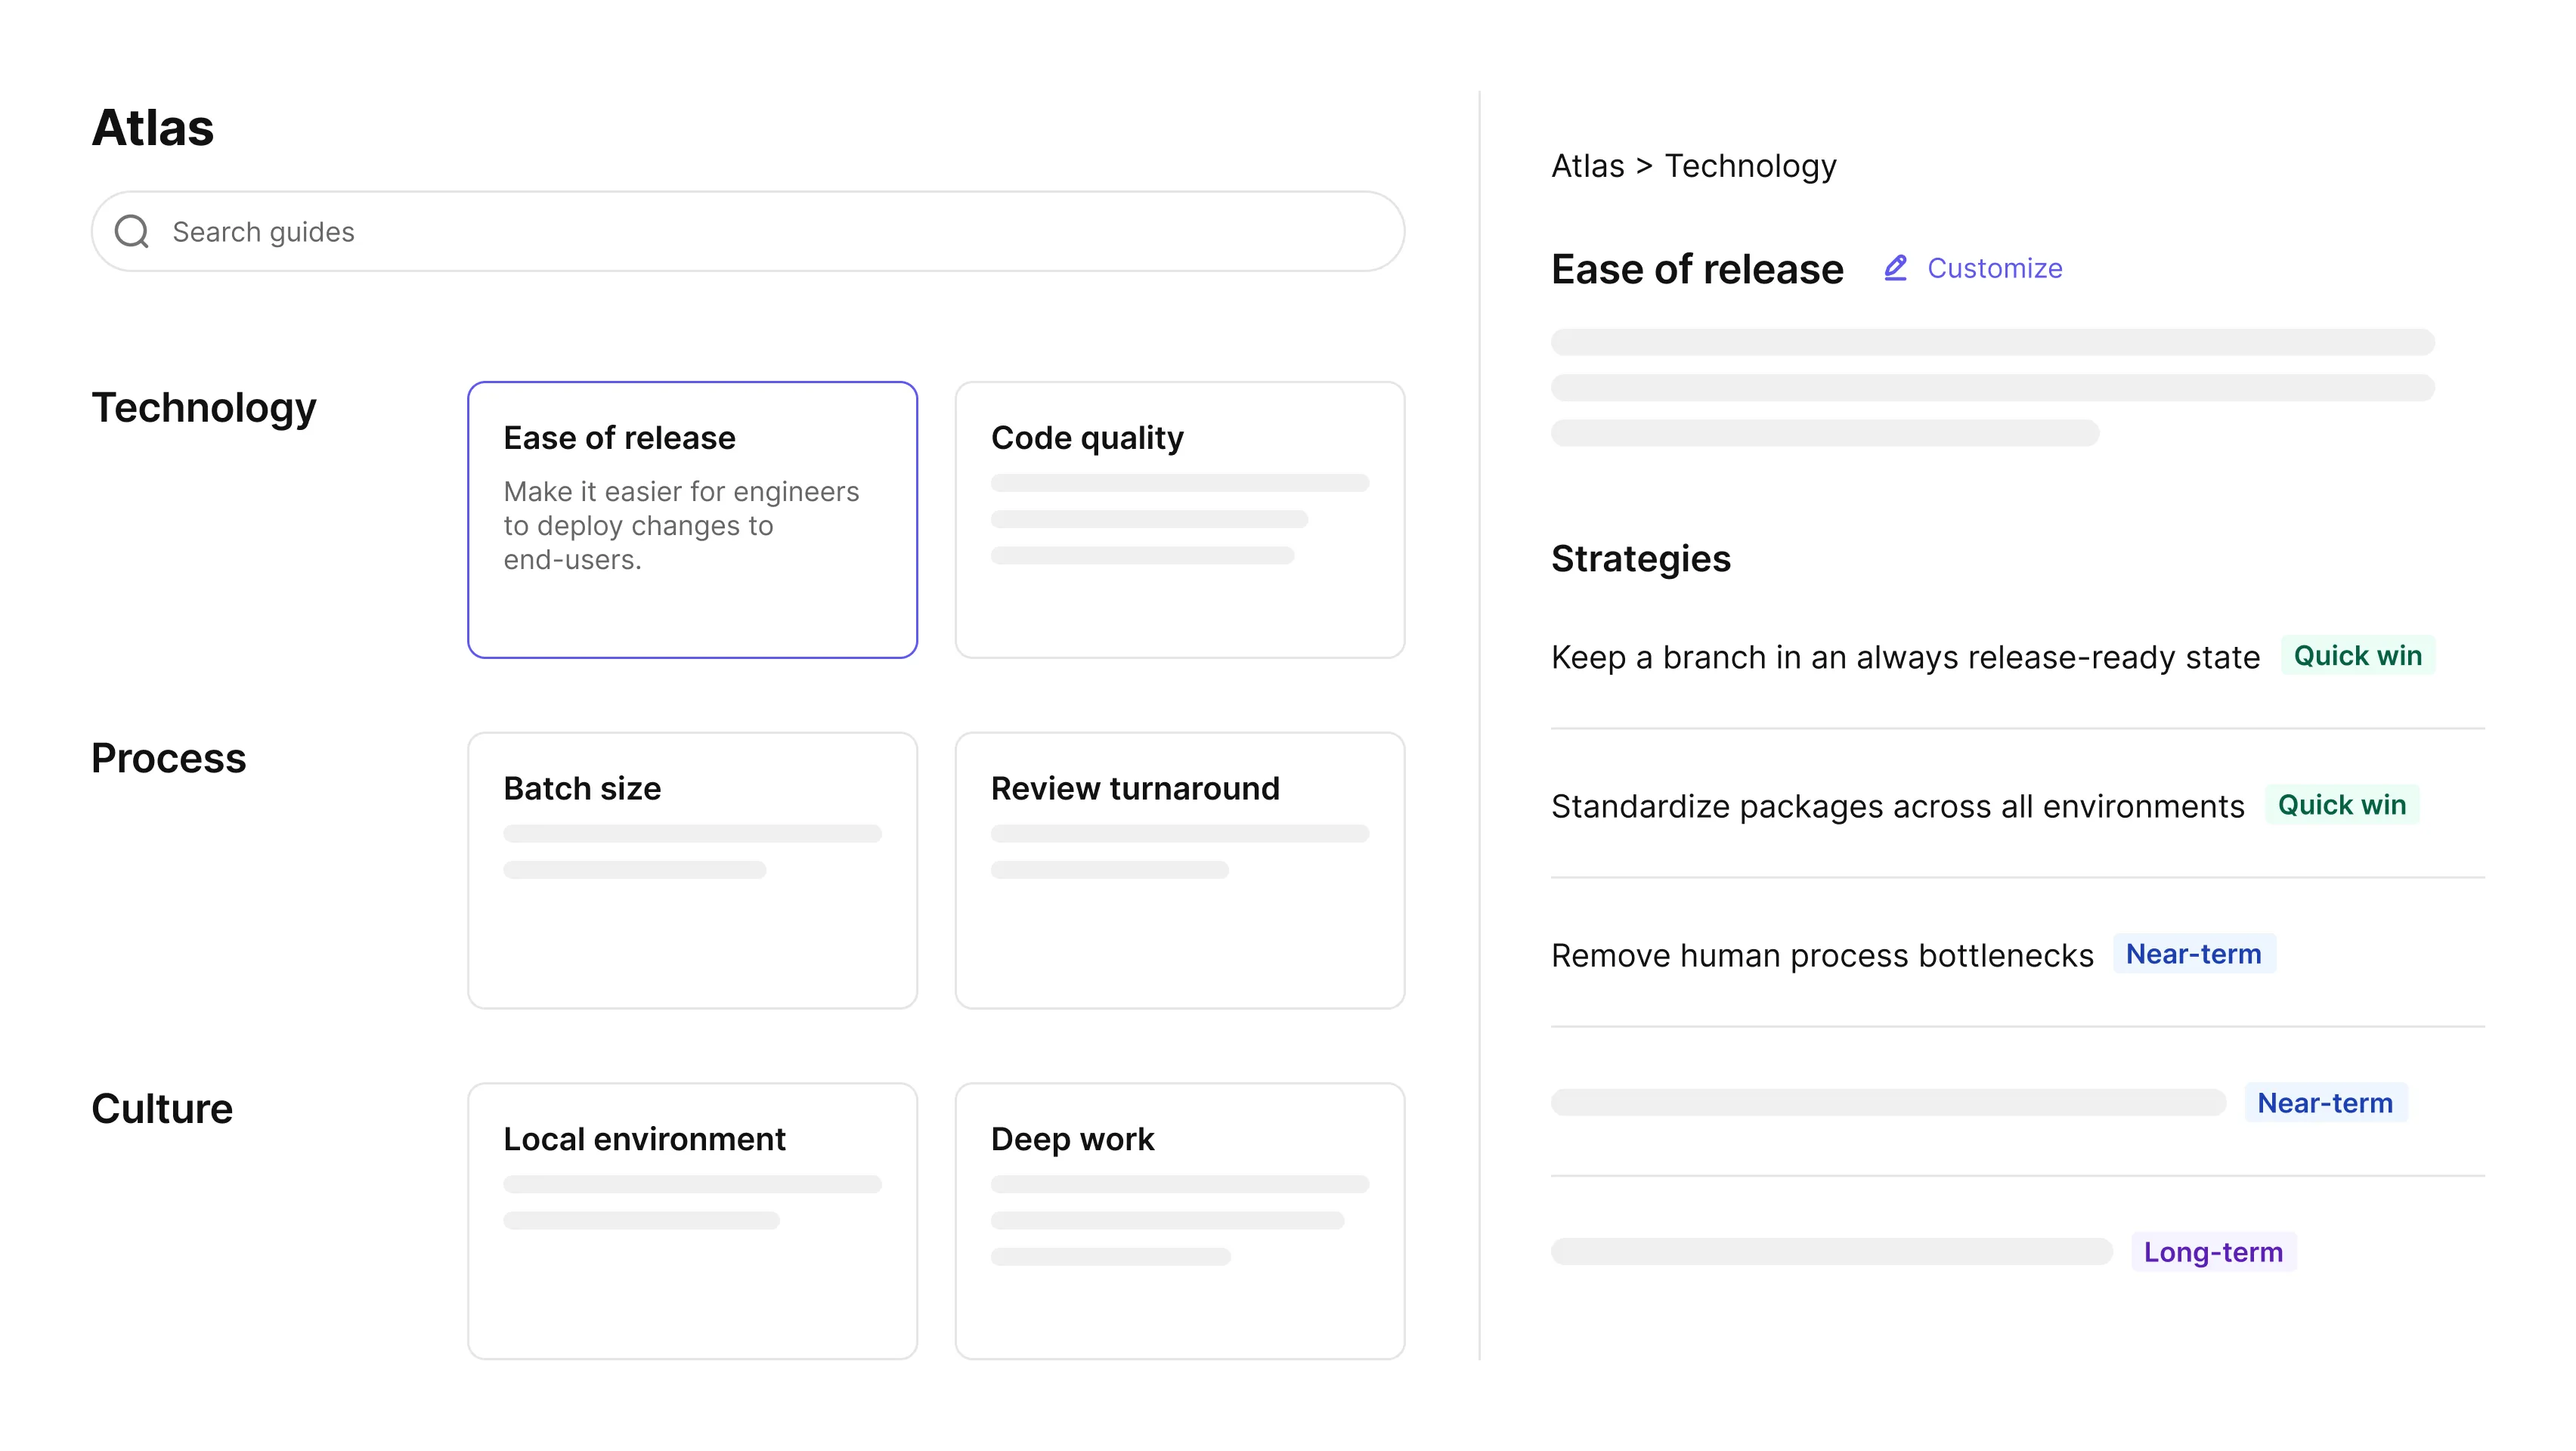Open the Customize link
Viewport: 2576px width, 1451px height.
1994,268
